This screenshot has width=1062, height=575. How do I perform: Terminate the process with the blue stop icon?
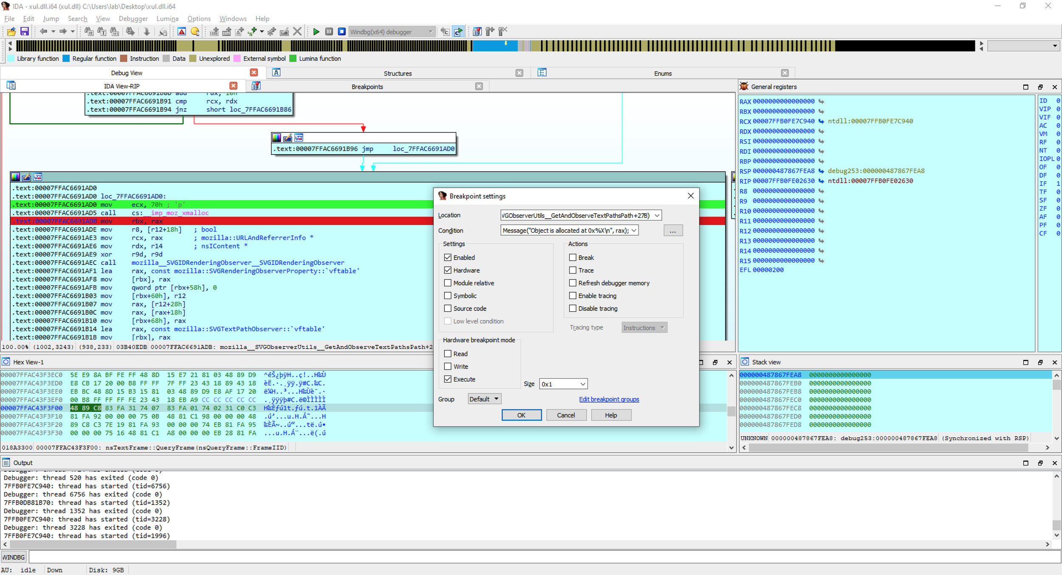tap(342, 31)
